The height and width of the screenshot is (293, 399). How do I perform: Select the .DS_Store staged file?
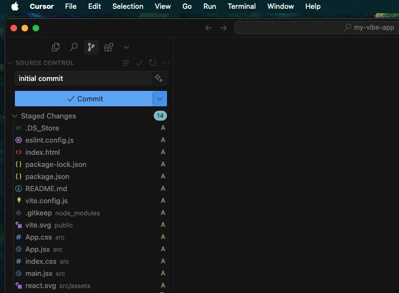(90, 128)
